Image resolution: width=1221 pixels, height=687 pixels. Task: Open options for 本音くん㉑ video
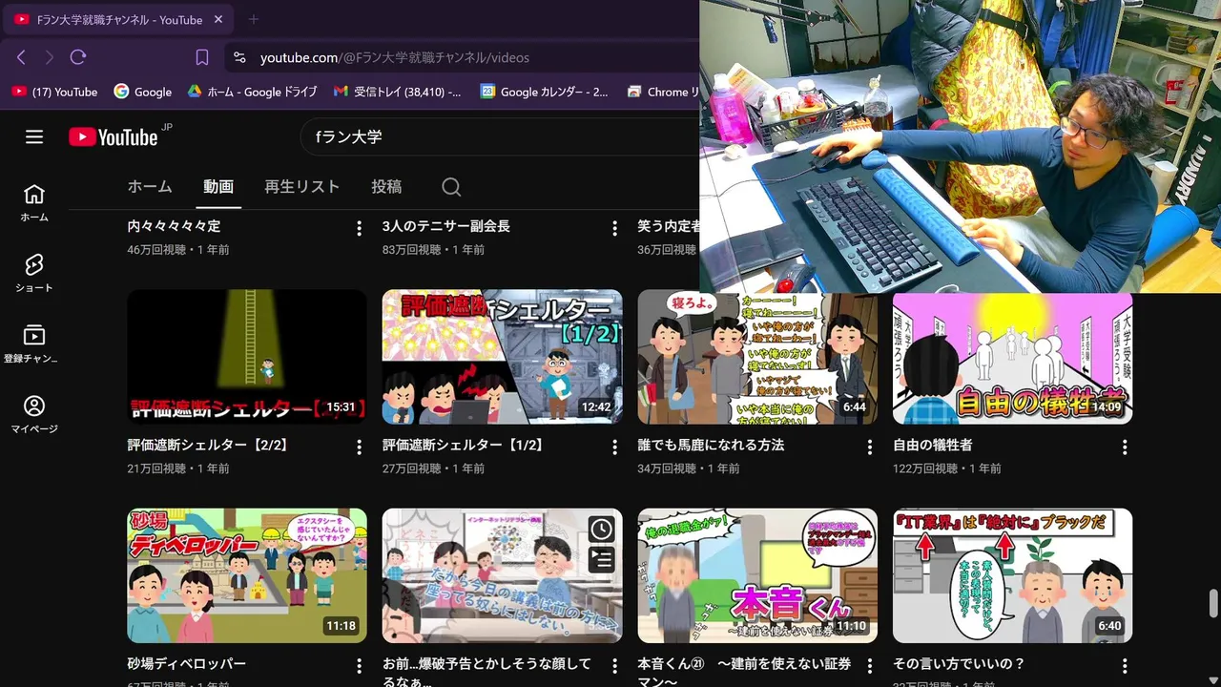869,665
